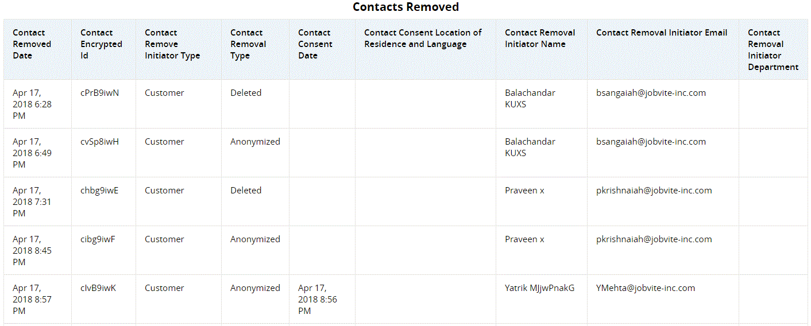
Task: Open the YMehta@jobvite-inc.com email address
Action: 646,288
